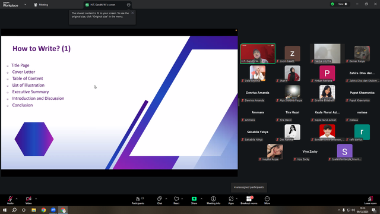
Task: Select Dela Anjelina's participant tile
Action: (x=258, y=73)
